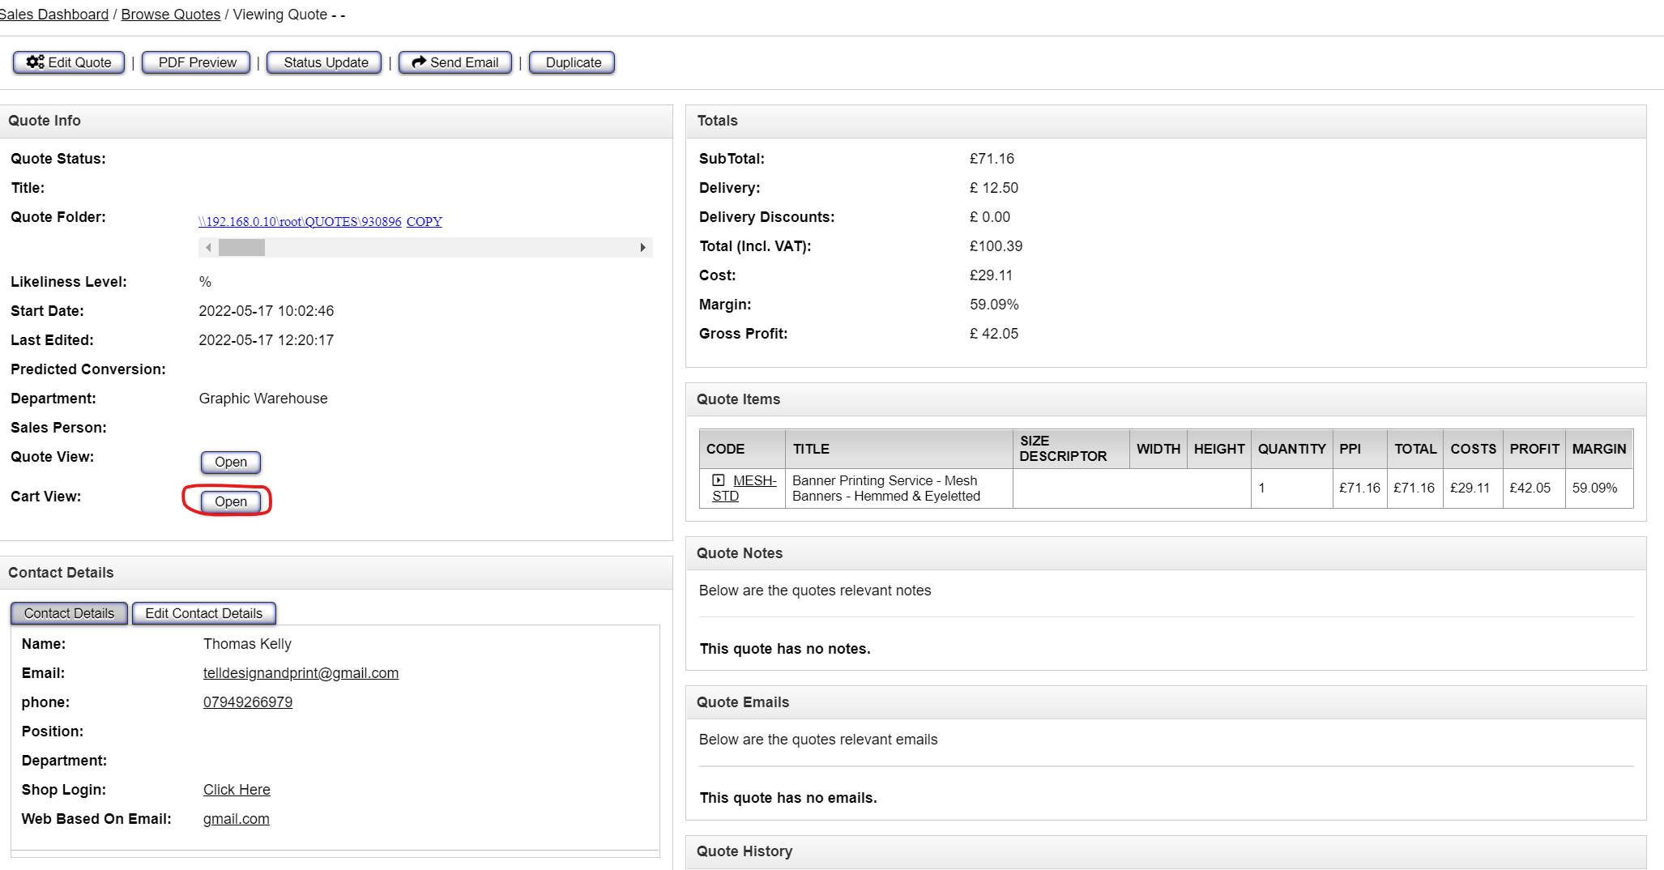Click the gears icon on Edit Quote
Screen dimensions: 1664x870
pos(36,62)
